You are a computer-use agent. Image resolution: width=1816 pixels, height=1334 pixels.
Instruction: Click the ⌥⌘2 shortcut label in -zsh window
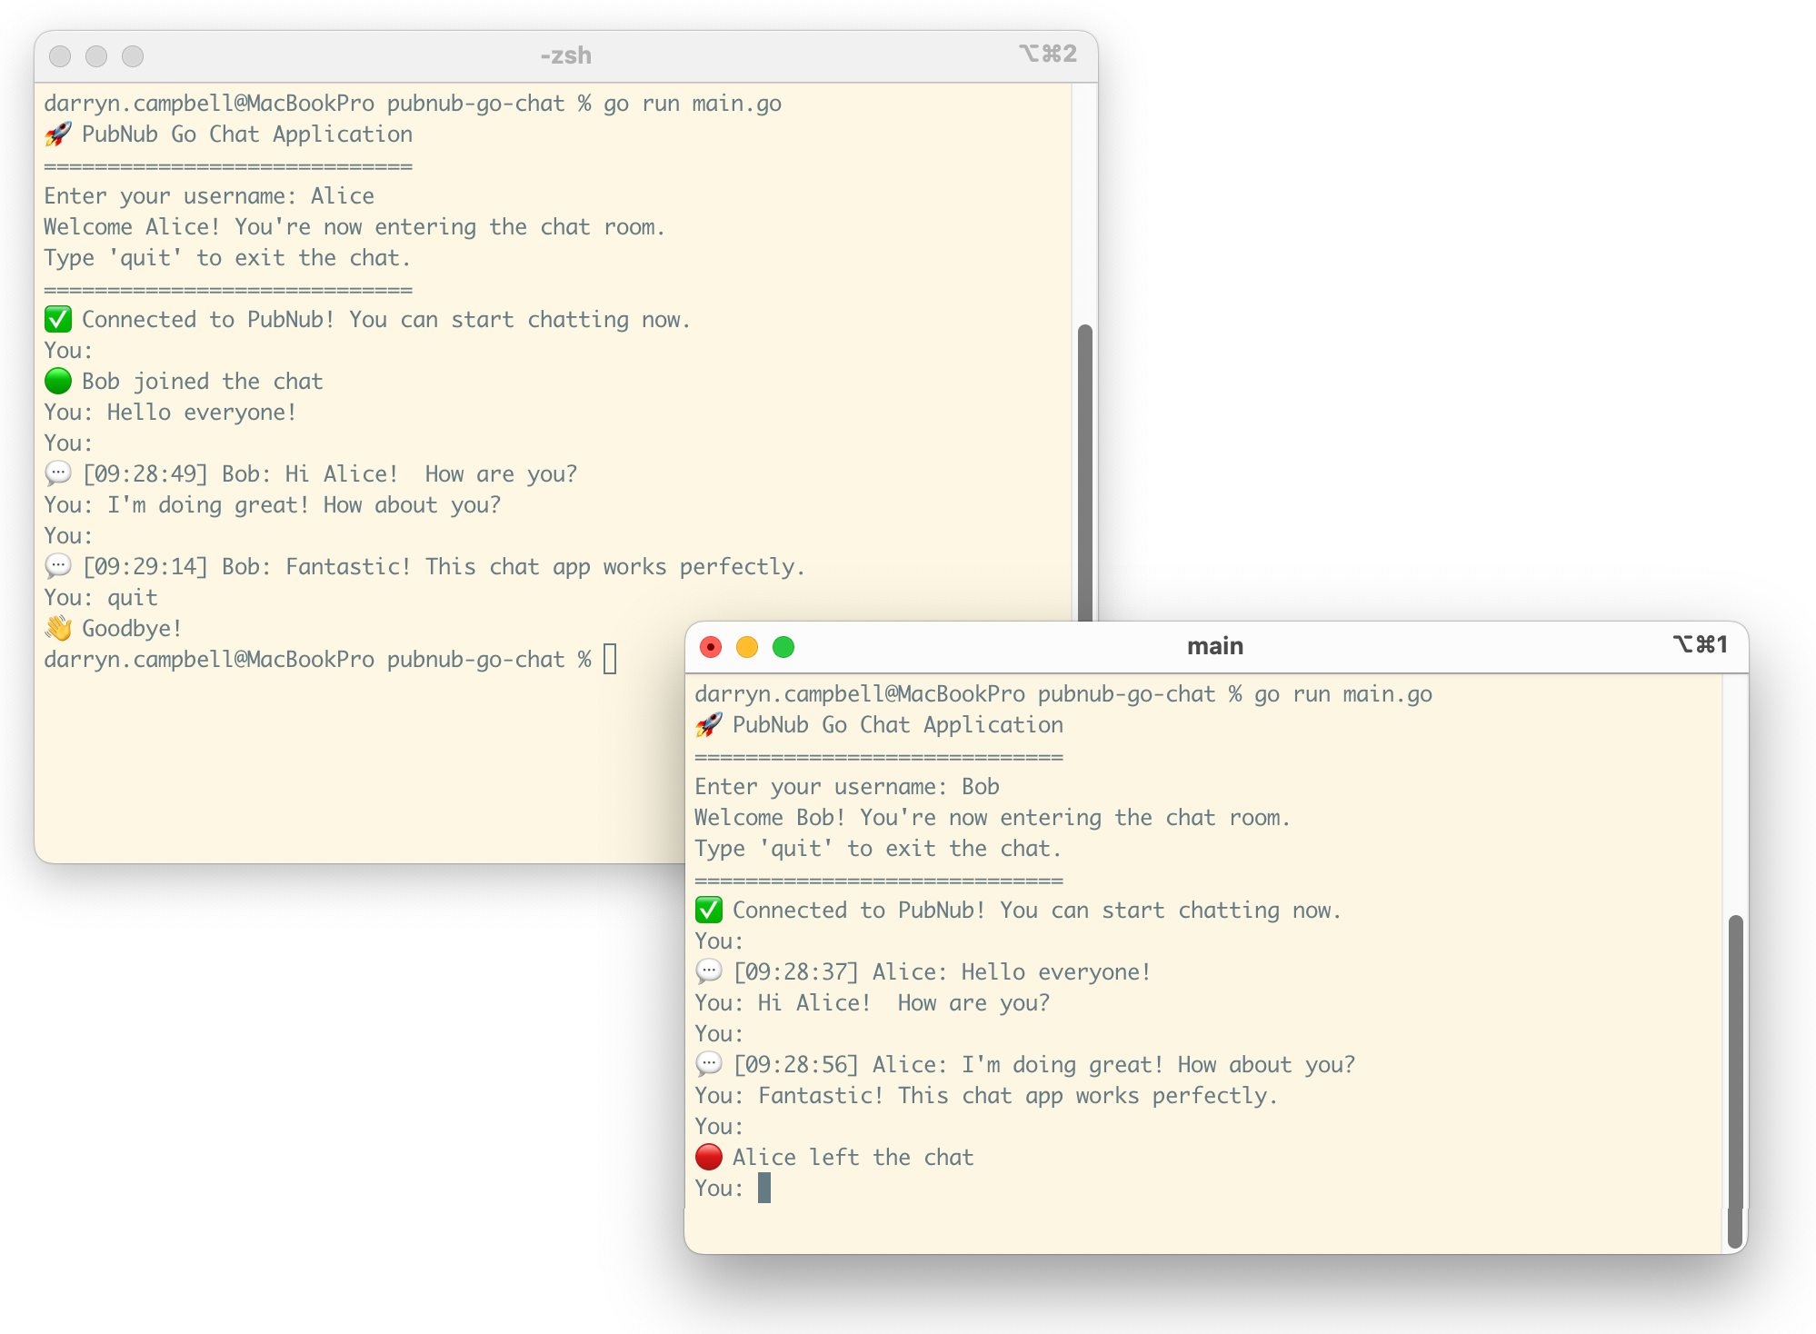tap(1048, 54)
